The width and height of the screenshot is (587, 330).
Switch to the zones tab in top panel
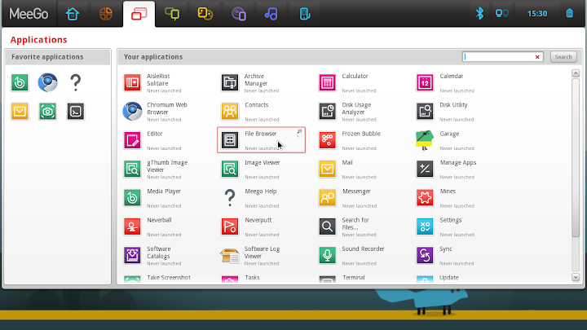point(106,14)
